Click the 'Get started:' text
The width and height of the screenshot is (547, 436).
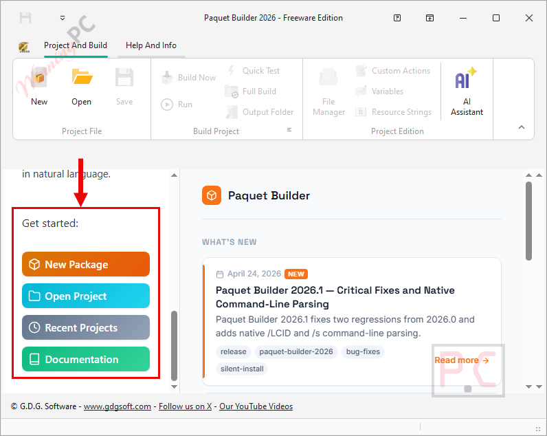(x=50, y=224)
